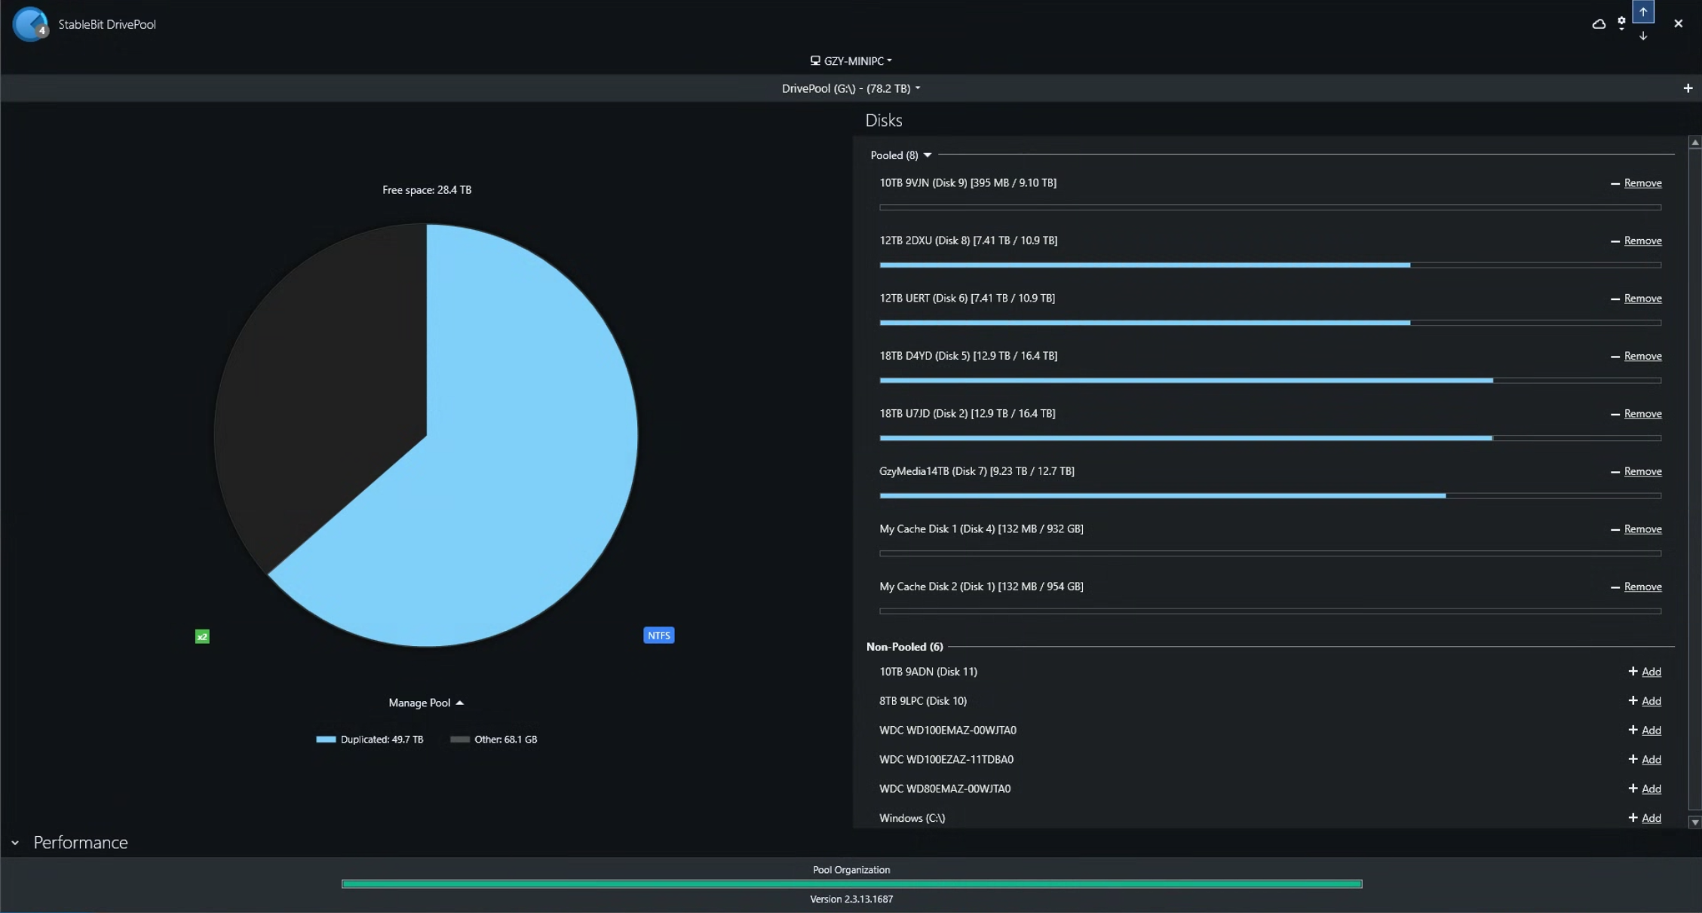Click the Duplicated legend color swatch
This screenshot has width=1702, height=913.
coord(326,740)
